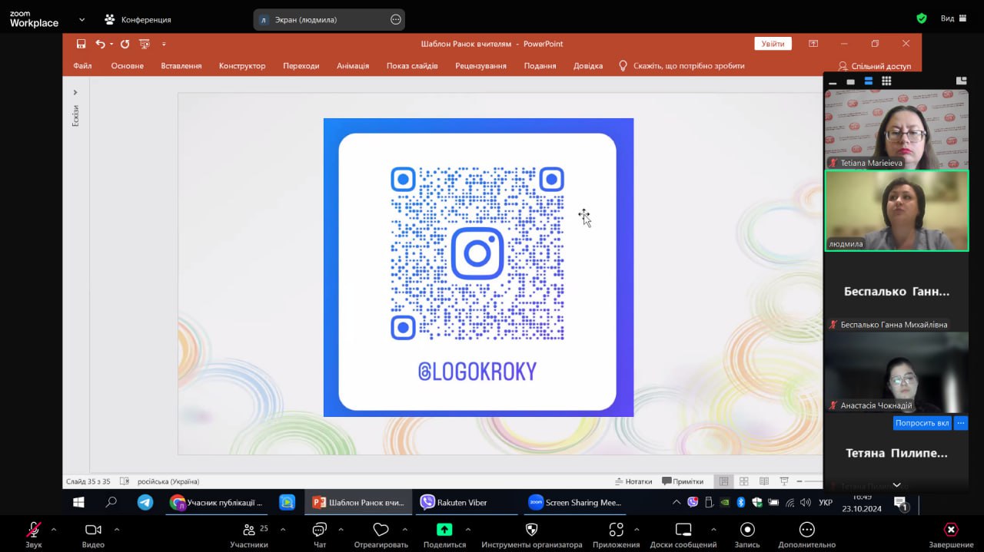This screenshot has height=552, width=984.
Task: Open the Конструктор tab
Action: point(242,66)
